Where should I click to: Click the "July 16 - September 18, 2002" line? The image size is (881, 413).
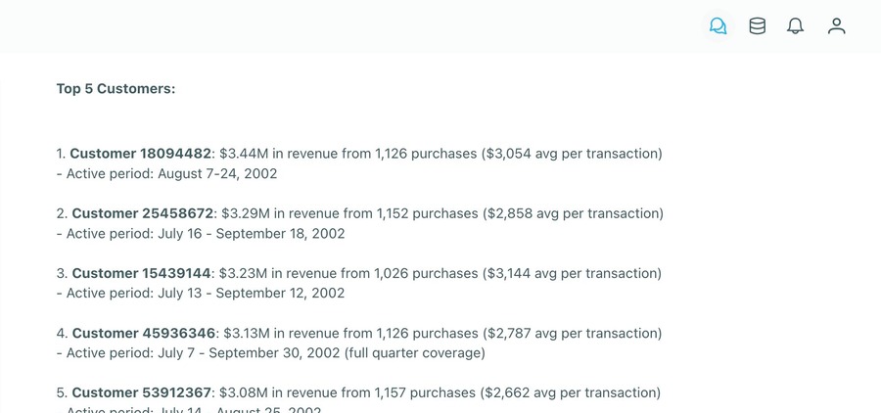[x=201, y=233]
